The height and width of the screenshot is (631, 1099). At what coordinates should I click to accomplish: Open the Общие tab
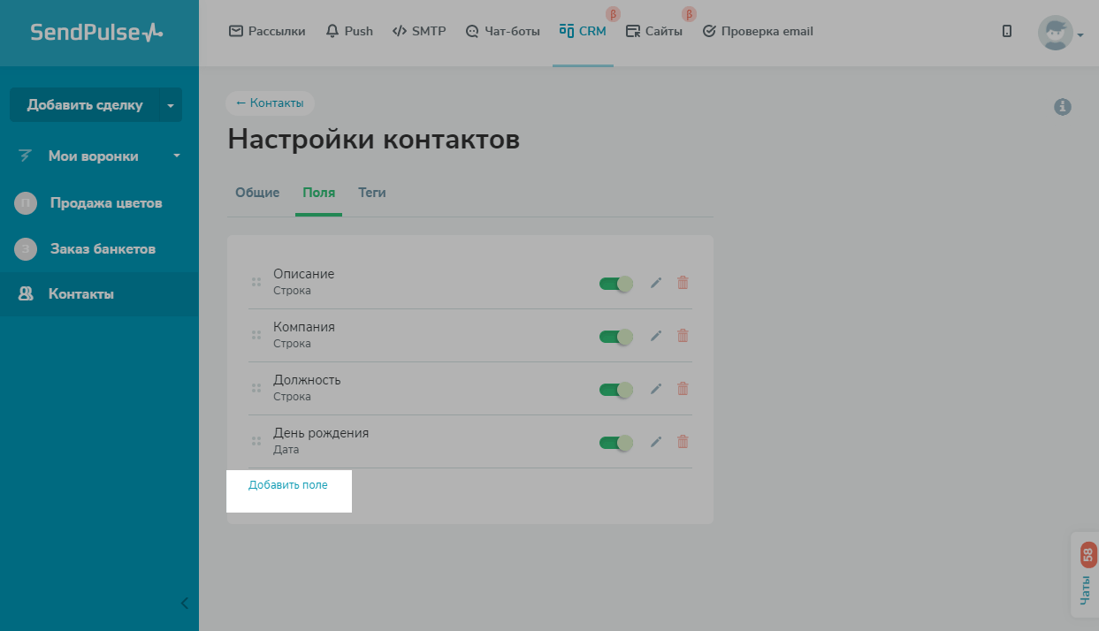click(257, 193)
